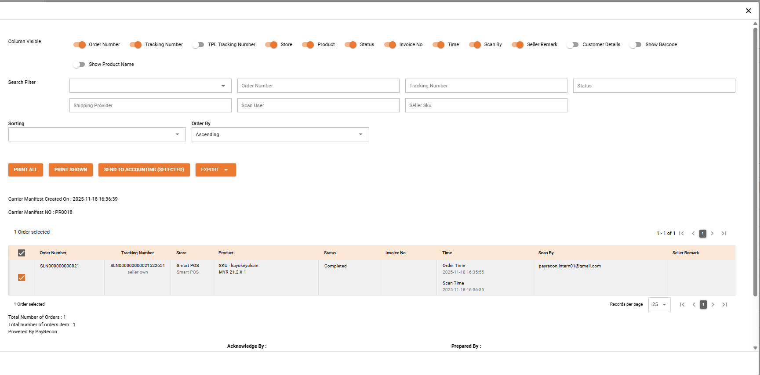Select page 1 in bottom pagination
Image resolution: width=760 pixels, height=375 pixels.
click(x=703, y=305)
